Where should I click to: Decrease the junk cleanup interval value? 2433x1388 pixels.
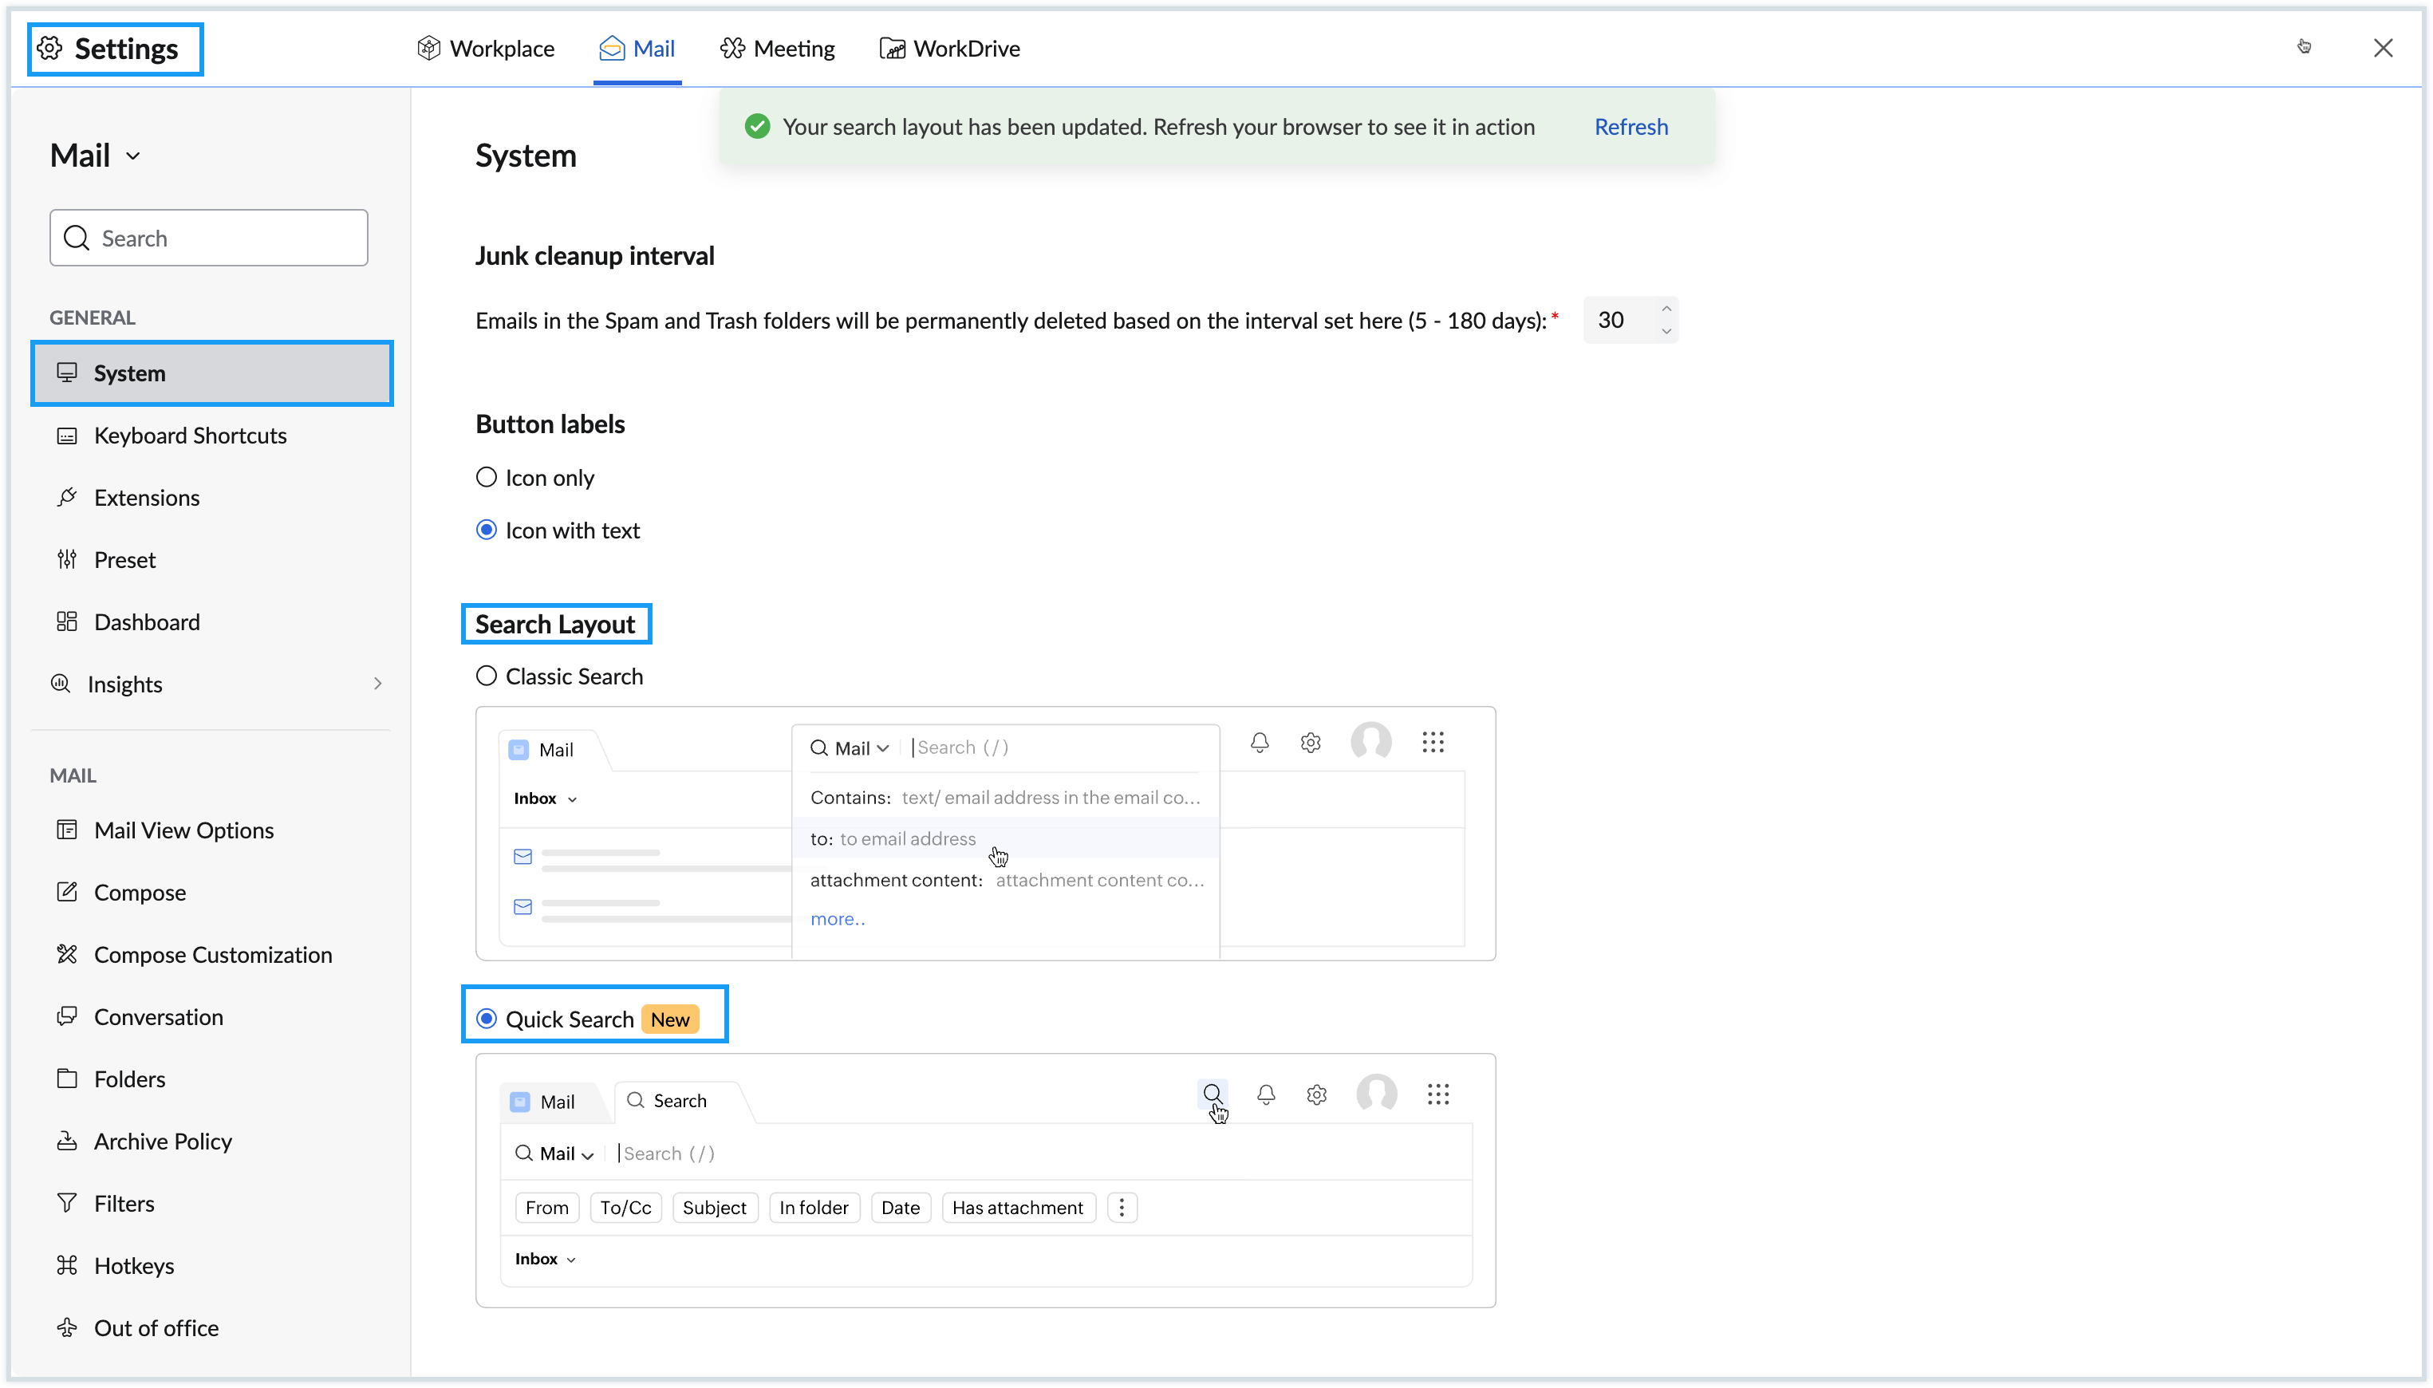pos(1666,331)
